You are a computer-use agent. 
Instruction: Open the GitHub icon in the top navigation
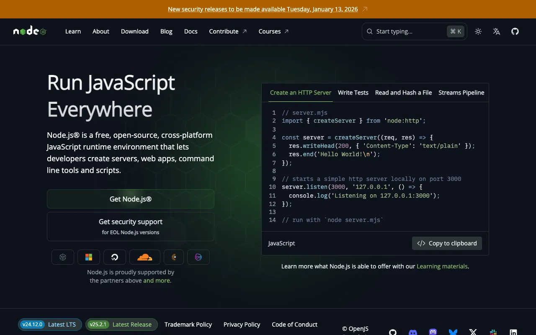pyautogui.click(x=515, y=31)
